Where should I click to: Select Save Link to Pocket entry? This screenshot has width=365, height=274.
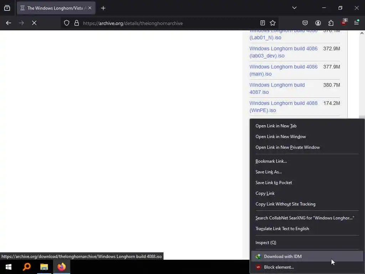point(307,183)
